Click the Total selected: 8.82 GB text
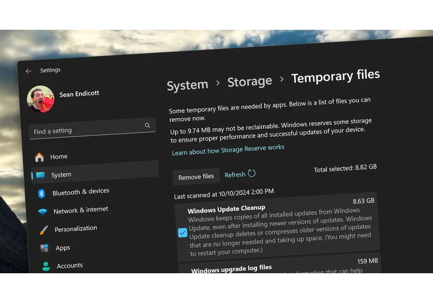The width and height of the screenshot is (433, 303). pyautogui.click(x=345, y=168)
